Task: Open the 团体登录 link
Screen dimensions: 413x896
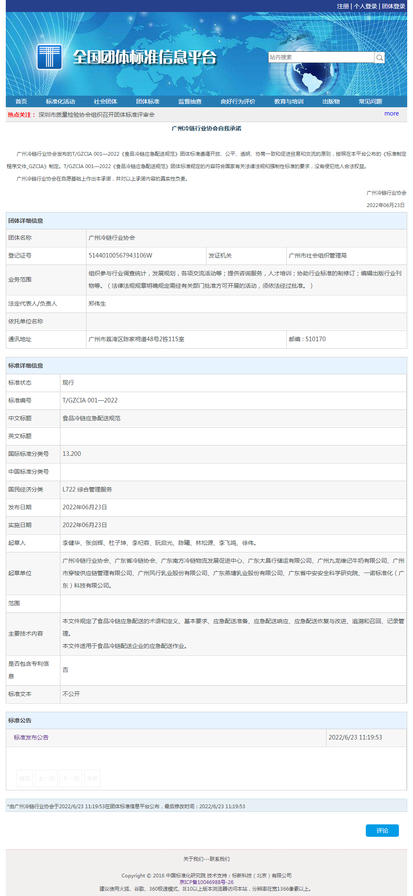Action: coord(394,6)
